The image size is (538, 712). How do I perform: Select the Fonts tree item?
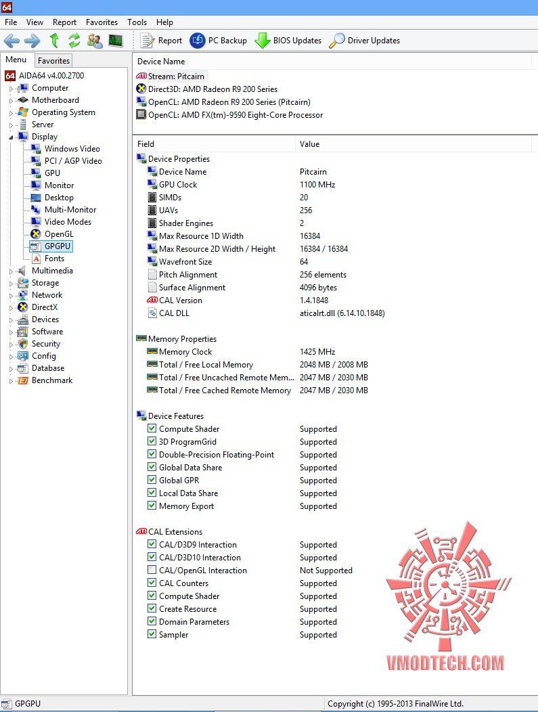[x=54, y=259]
